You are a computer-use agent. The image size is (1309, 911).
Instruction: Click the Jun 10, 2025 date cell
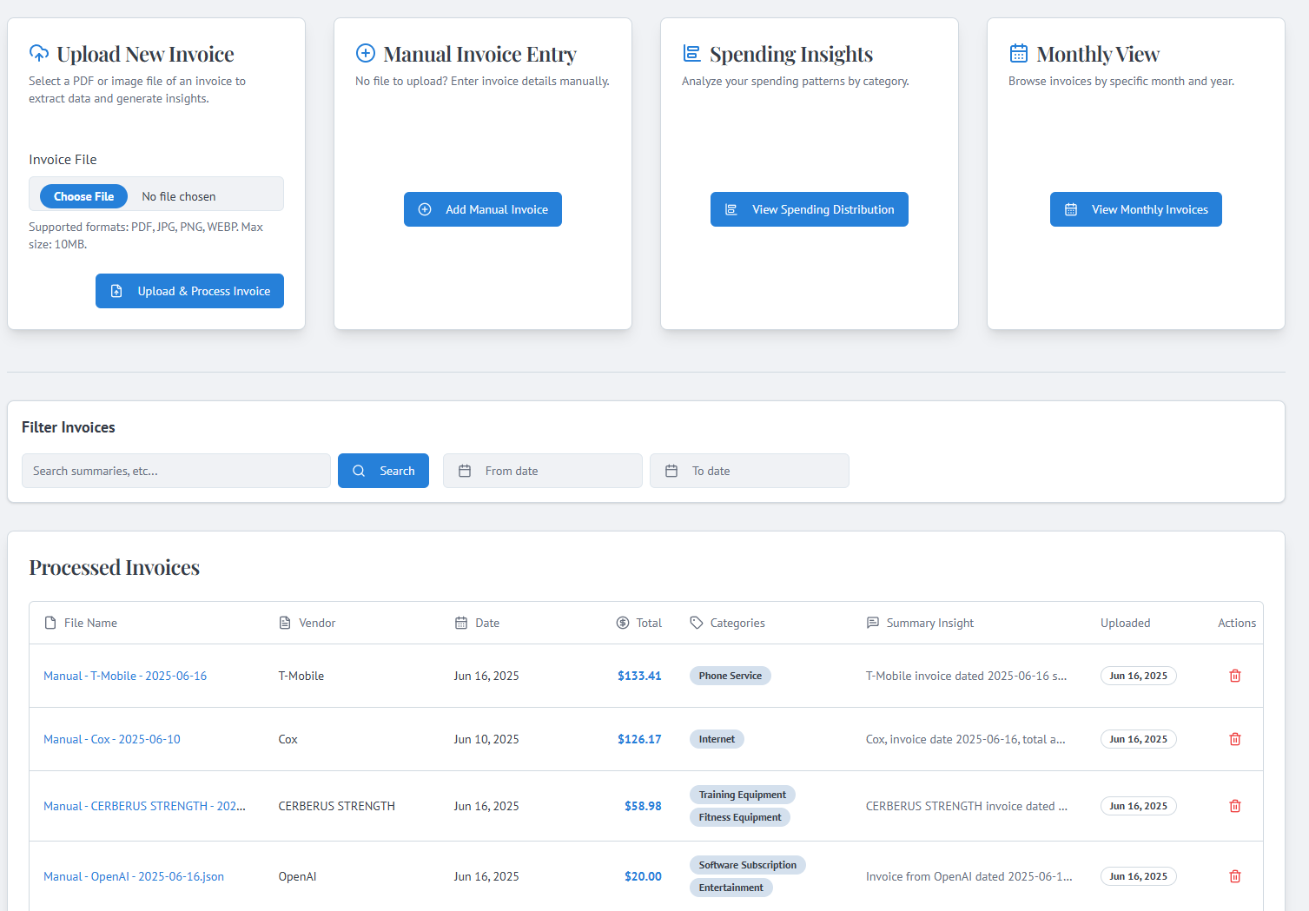click(x=486, y=739)
